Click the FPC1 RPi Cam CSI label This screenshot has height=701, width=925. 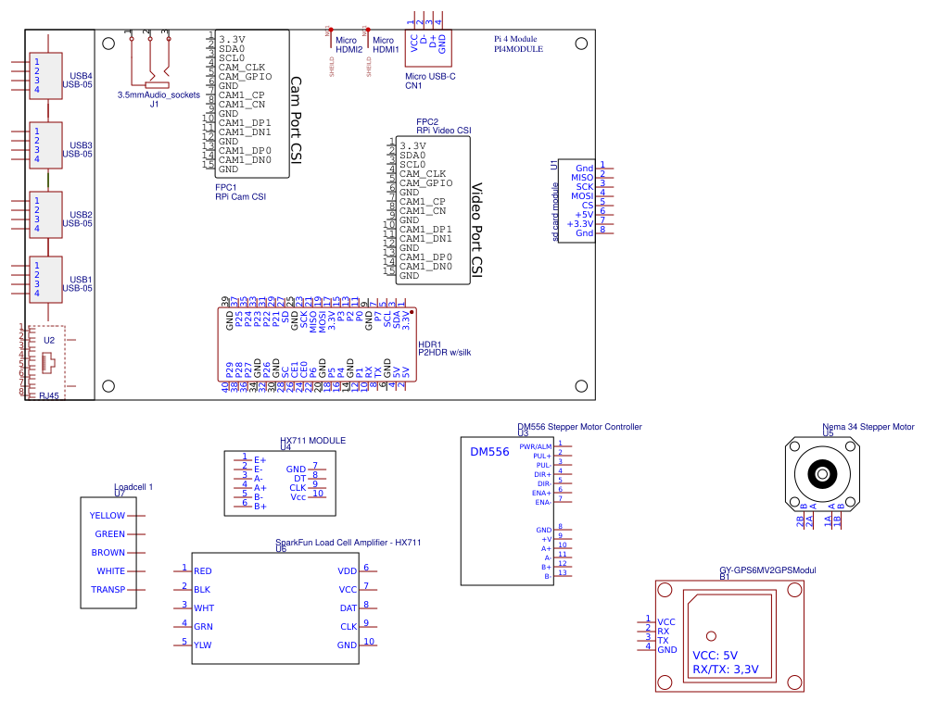click(240, 193)
